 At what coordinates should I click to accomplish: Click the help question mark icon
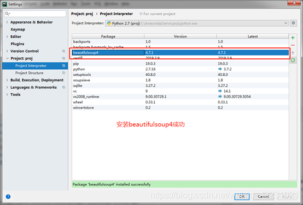8,196
